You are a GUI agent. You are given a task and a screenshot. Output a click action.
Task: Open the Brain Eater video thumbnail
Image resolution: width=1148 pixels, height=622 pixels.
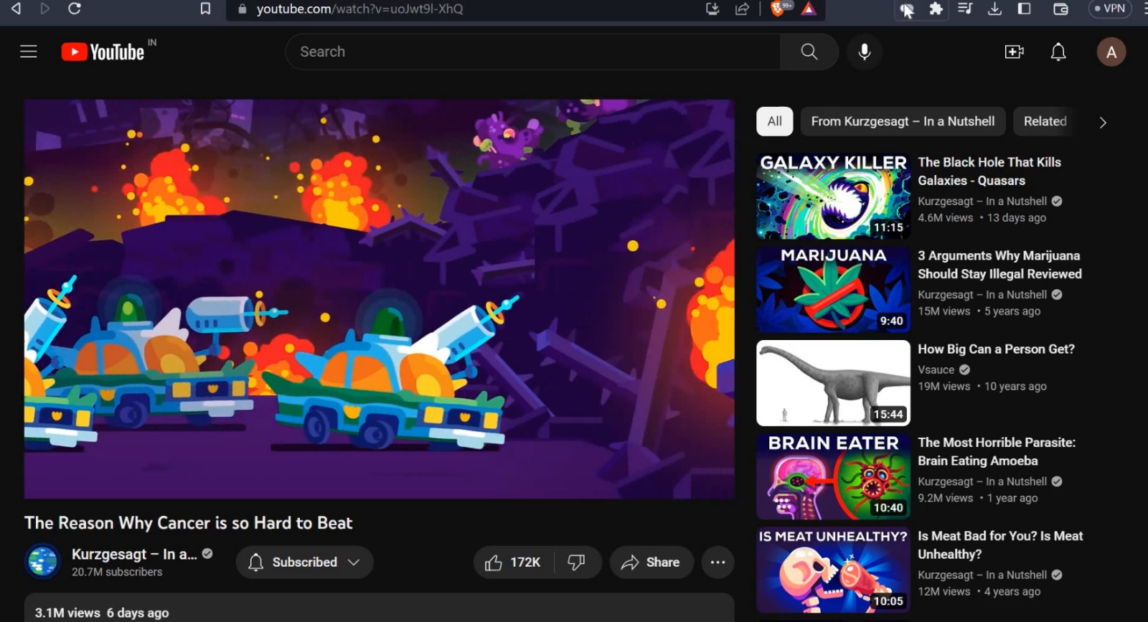(x=833, y=476)
